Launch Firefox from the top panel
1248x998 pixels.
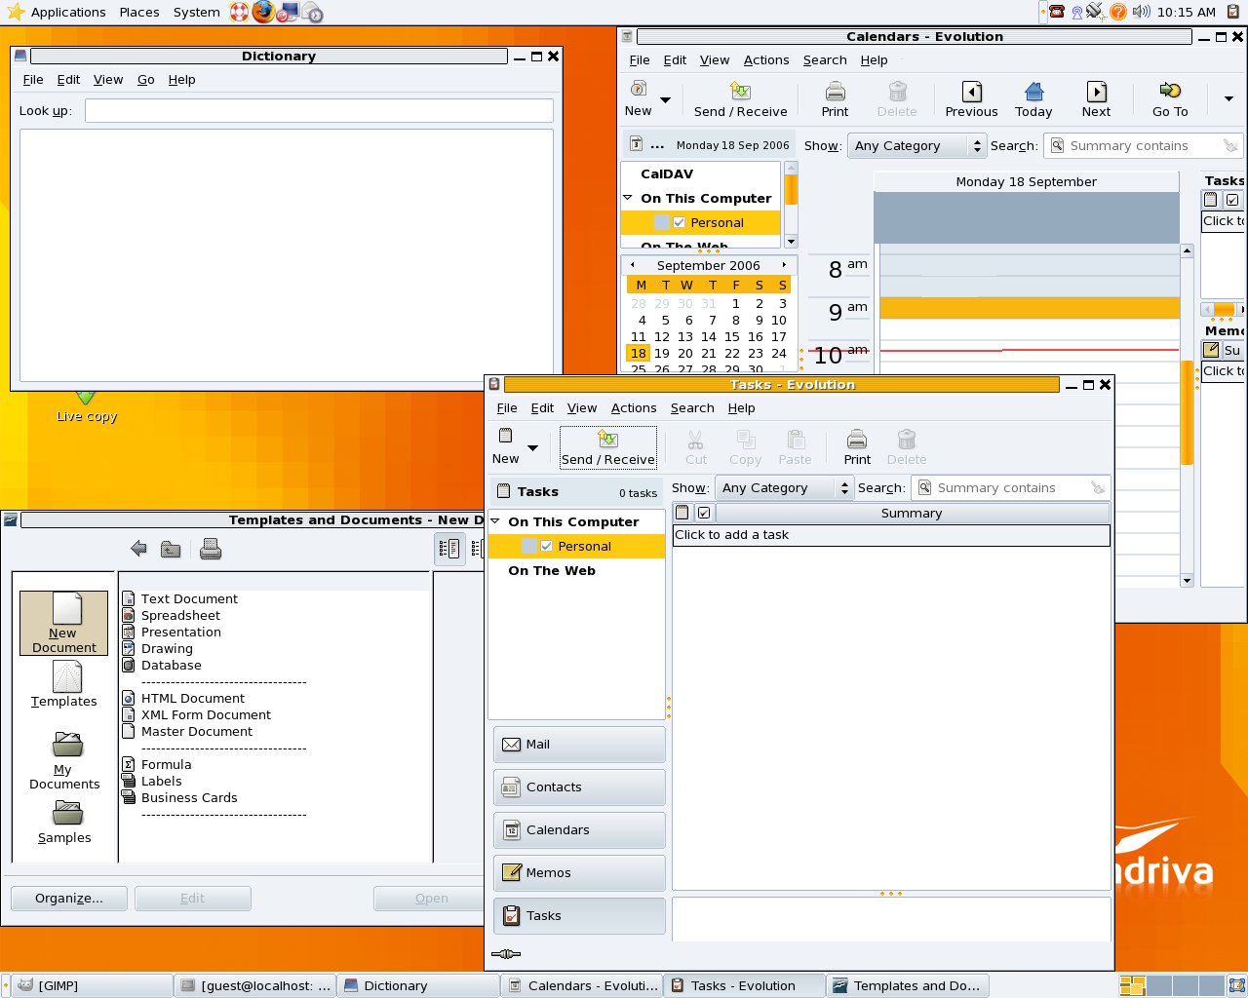click(263, 12)
